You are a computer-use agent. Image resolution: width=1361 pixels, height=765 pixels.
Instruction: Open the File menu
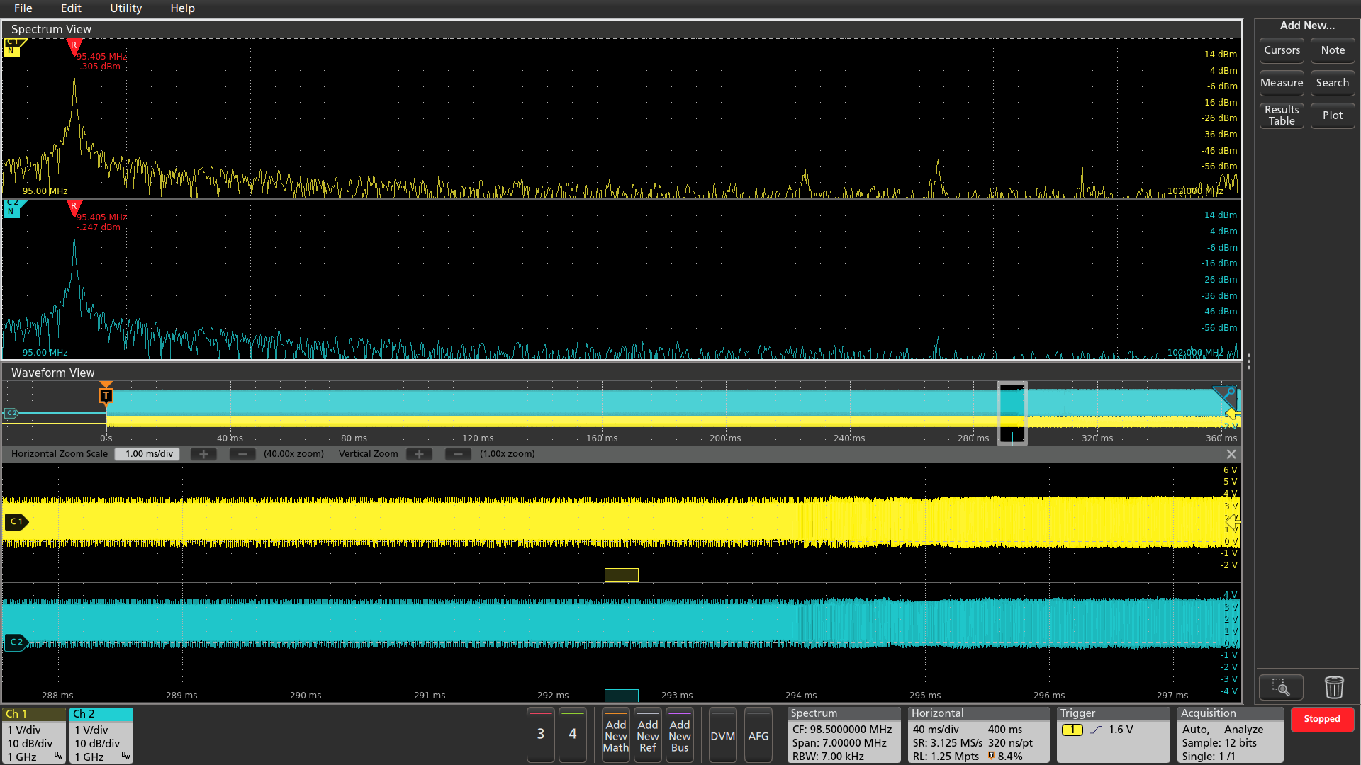23,8
